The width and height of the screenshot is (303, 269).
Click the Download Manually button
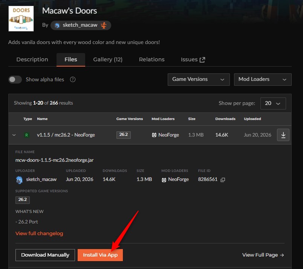tap(45, 255)
